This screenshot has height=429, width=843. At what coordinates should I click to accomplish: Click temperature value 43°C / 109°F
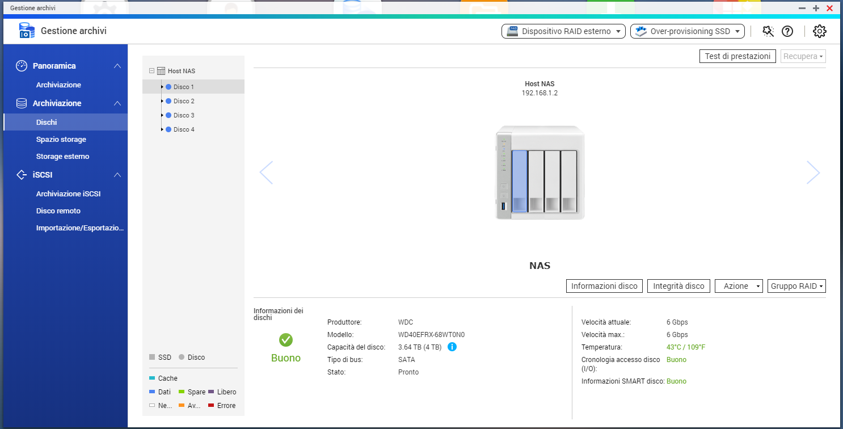[x=686, y=347]
